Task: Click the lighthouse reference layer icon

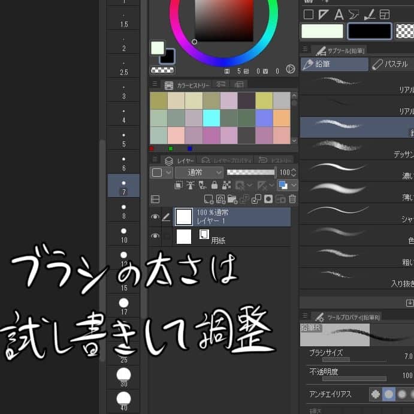Action: click(x=190, y=186)
